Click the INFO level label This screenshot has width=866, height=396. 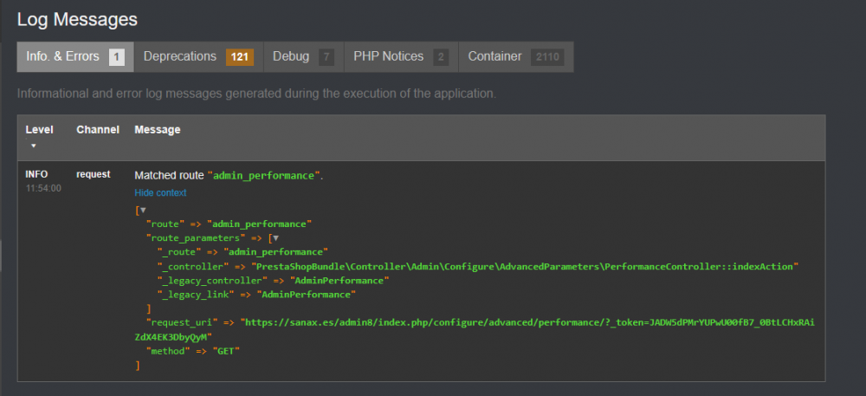pos(37,174)
